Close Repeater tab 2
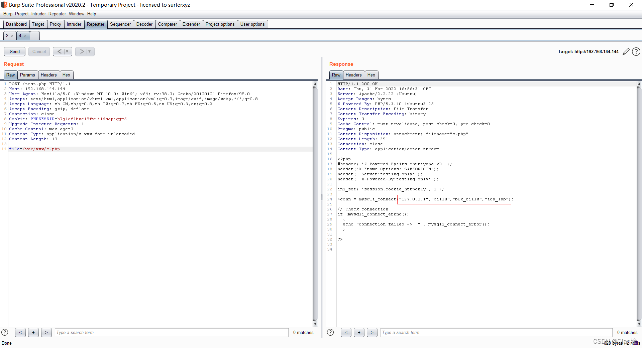 (12, 36)
